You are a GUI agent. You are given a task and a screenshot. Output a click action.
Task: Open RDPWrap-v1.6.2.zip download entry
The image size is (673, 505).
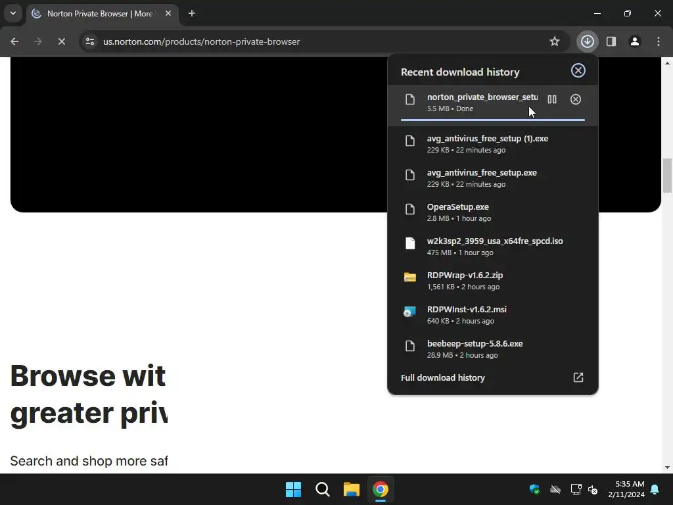pos(493,280)
